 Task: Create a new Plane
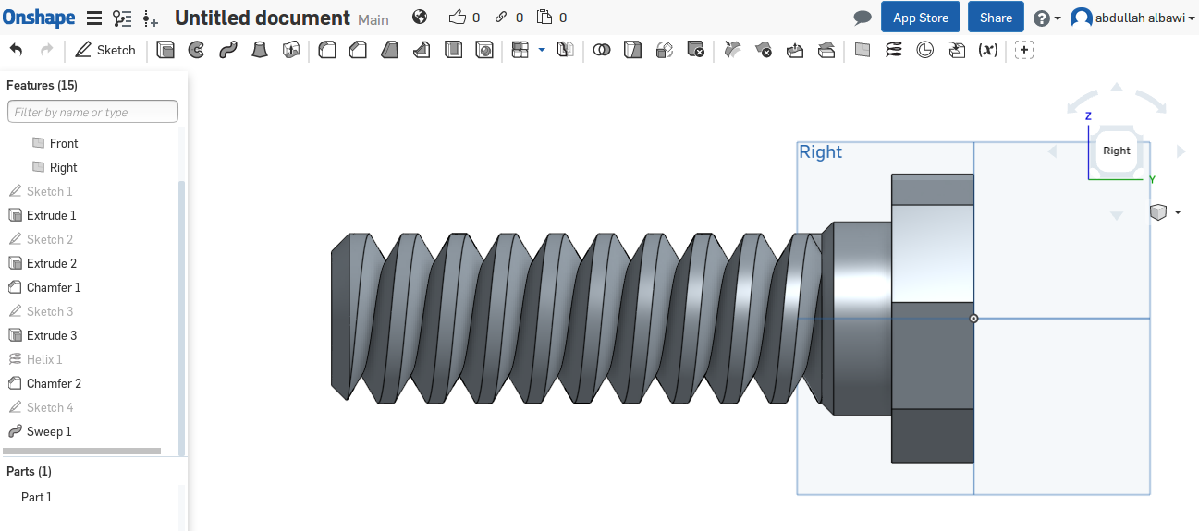coord(863,50)
